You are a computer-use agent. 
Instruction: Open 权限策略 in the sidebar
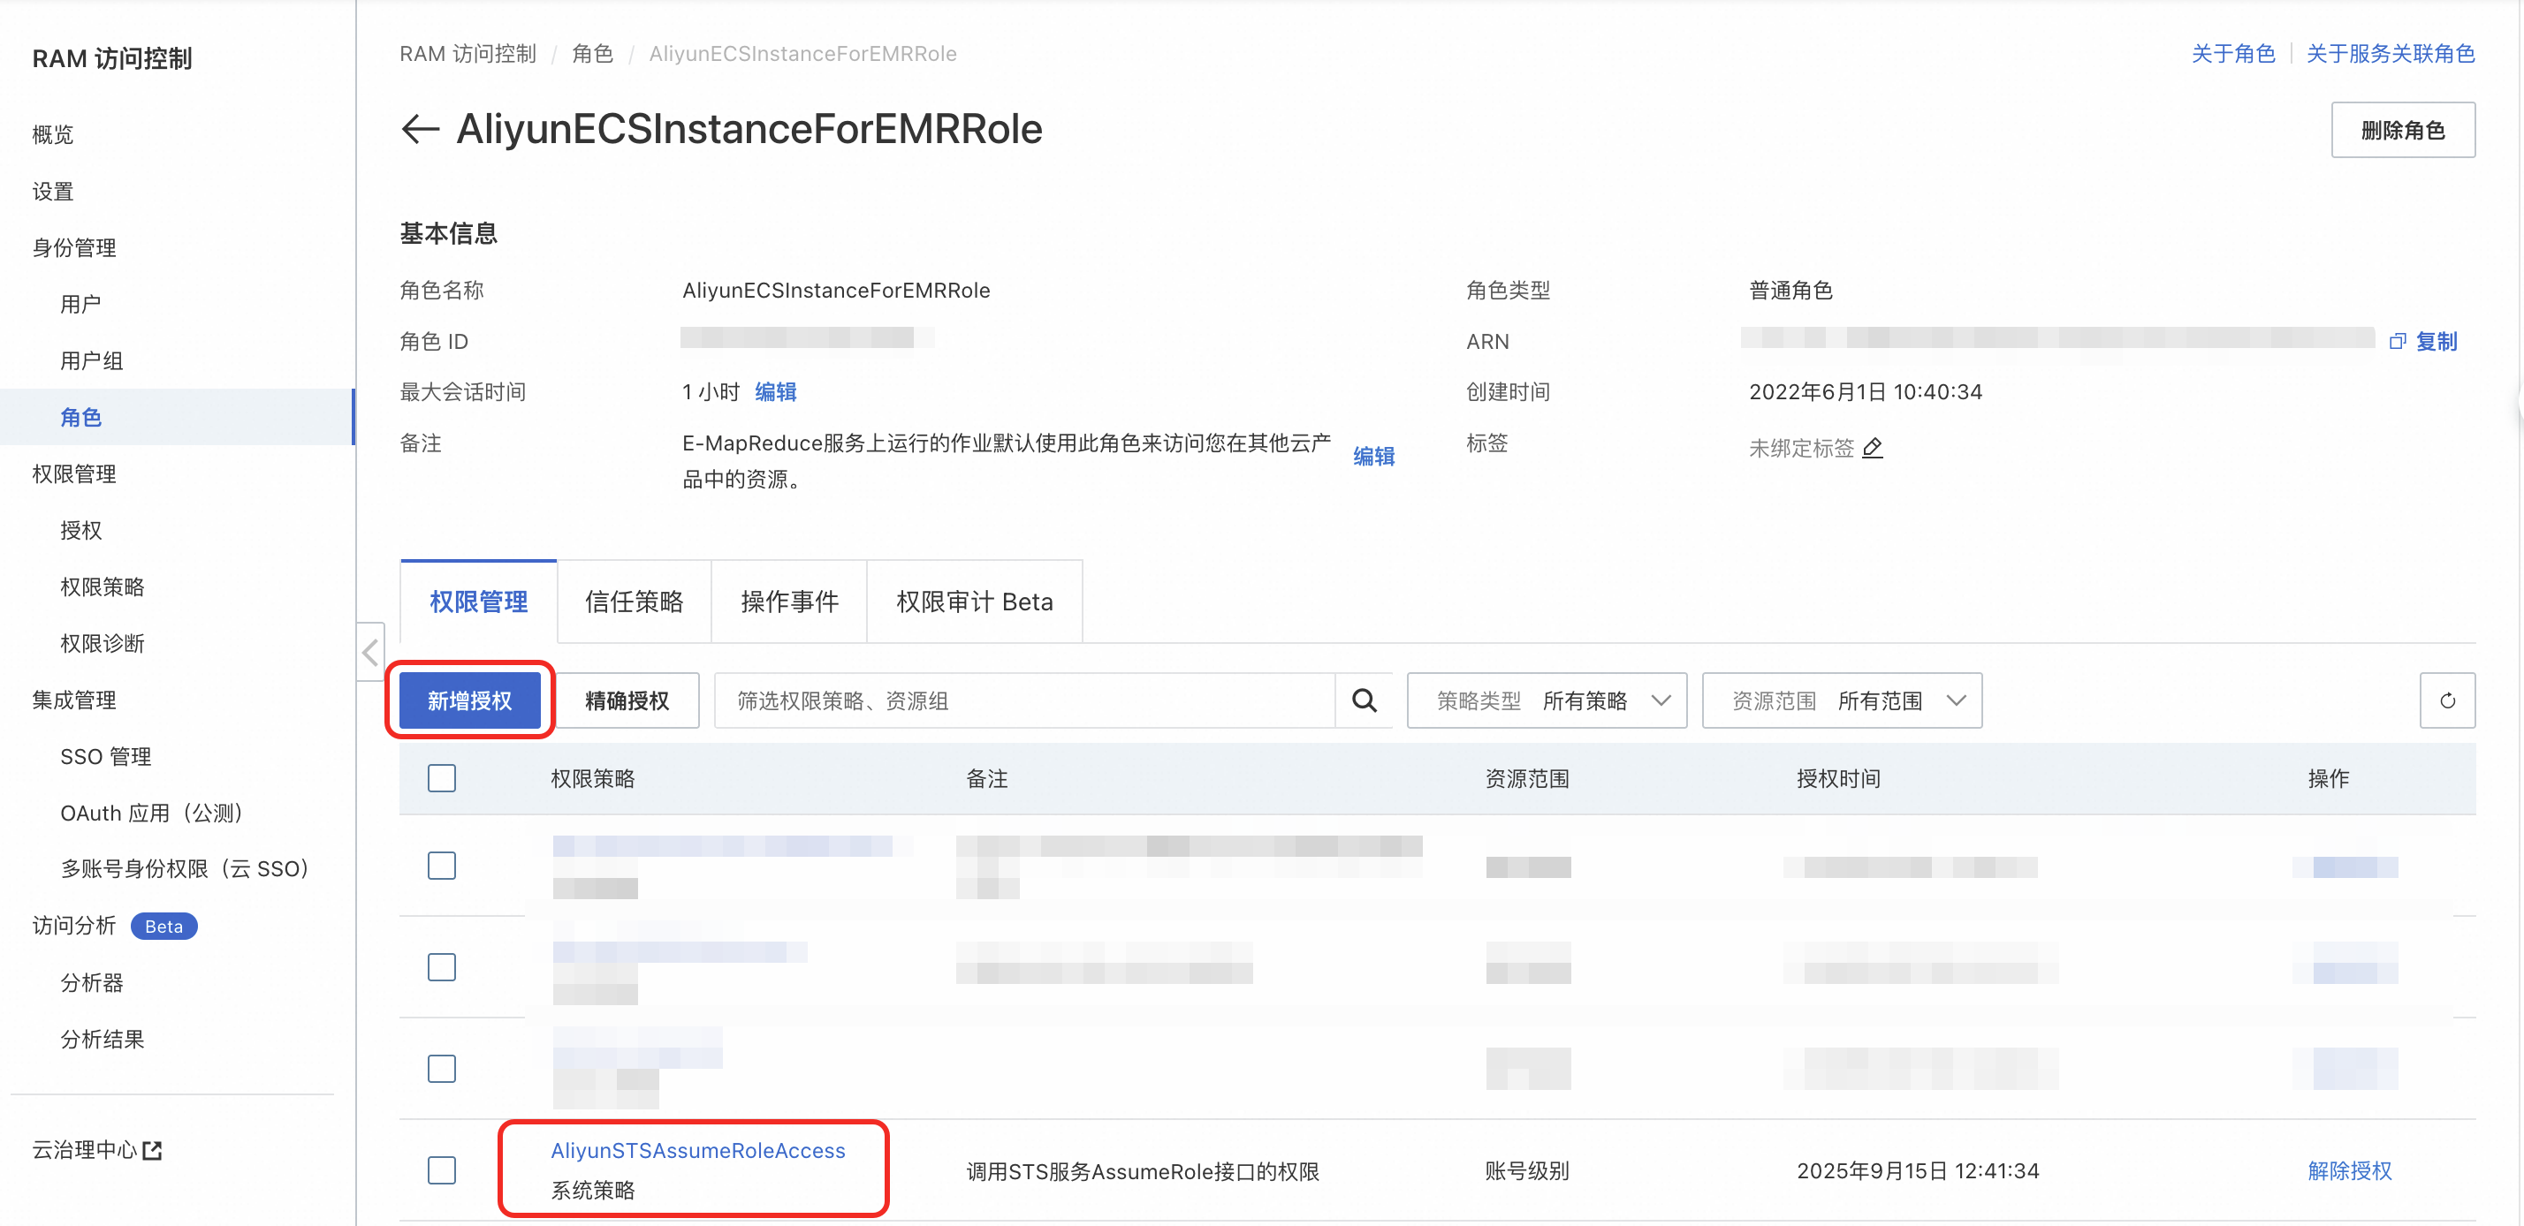tap(102, 587)
